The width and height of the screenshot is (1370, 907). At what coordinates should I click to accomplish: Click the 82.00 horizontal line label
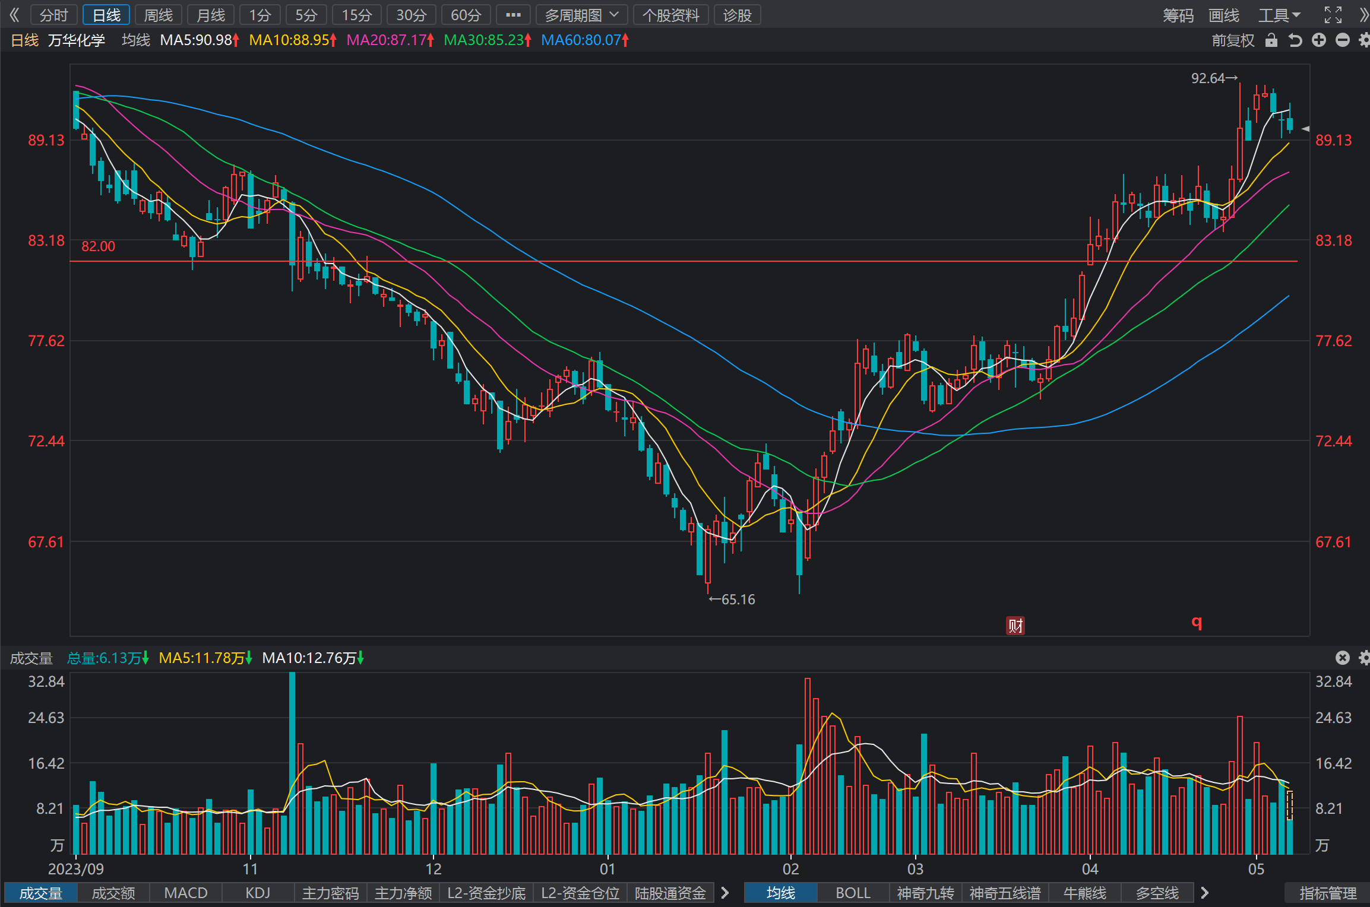tap(99, 246)
